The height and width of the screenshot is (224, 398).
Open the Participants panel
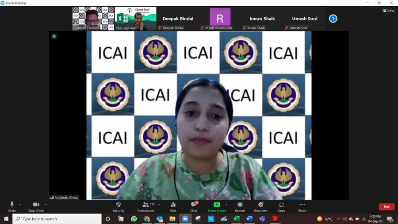pyautogui.click(x=145, y=207)
